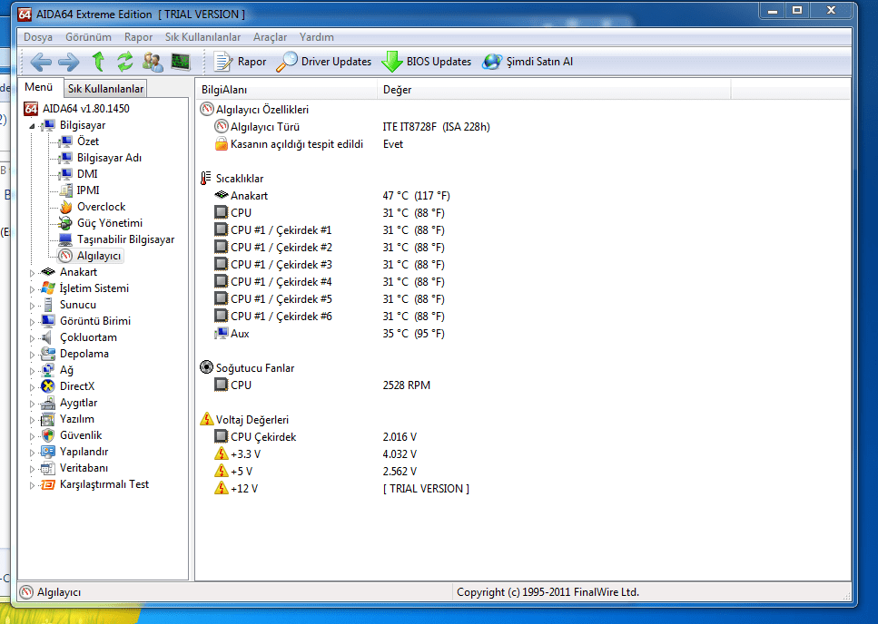Open the Dosya menu

click(38, 37)
